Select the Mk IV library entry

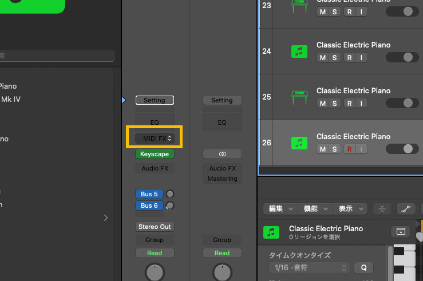click(x=10, y=99)
